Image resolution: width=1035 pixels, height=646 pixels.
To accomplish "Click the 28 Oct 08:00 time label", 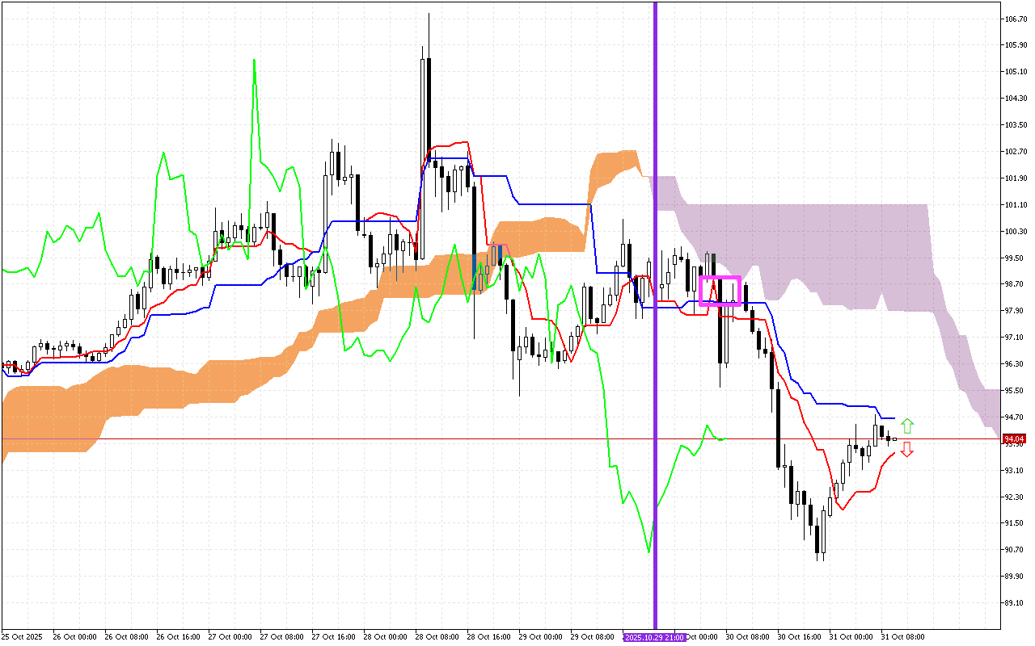I will point(435,637).
